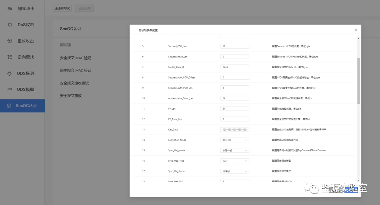Click the 逆向查找 list-sort icon
The height and width of the screenshot is (205, 380).
[x=10, y=57]
